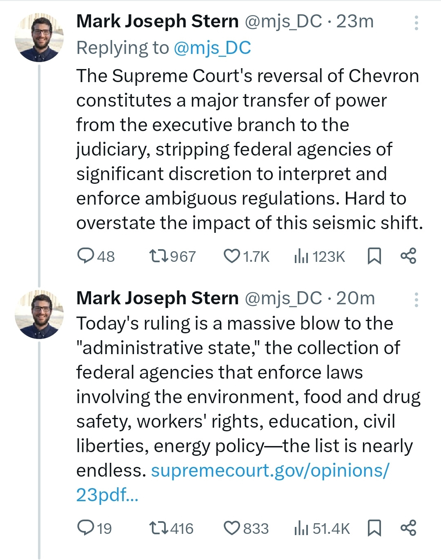Viewport: 441px width, 560px height.
Task: Open the @mjs_DC mention in Replying to
Action: (x=212, y=48)
